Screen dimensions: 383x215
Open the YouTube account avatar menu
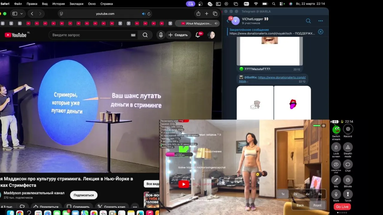pyautogui.click(x=211, y=35)
